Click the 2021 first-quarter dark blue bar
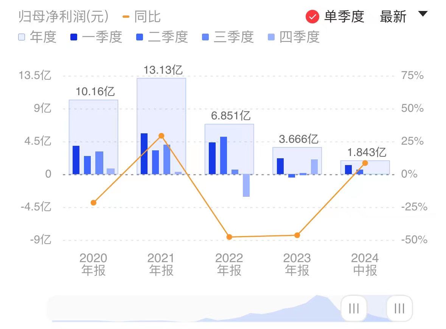The height and width of the screenshot is (329, 446). click(144, 154)
